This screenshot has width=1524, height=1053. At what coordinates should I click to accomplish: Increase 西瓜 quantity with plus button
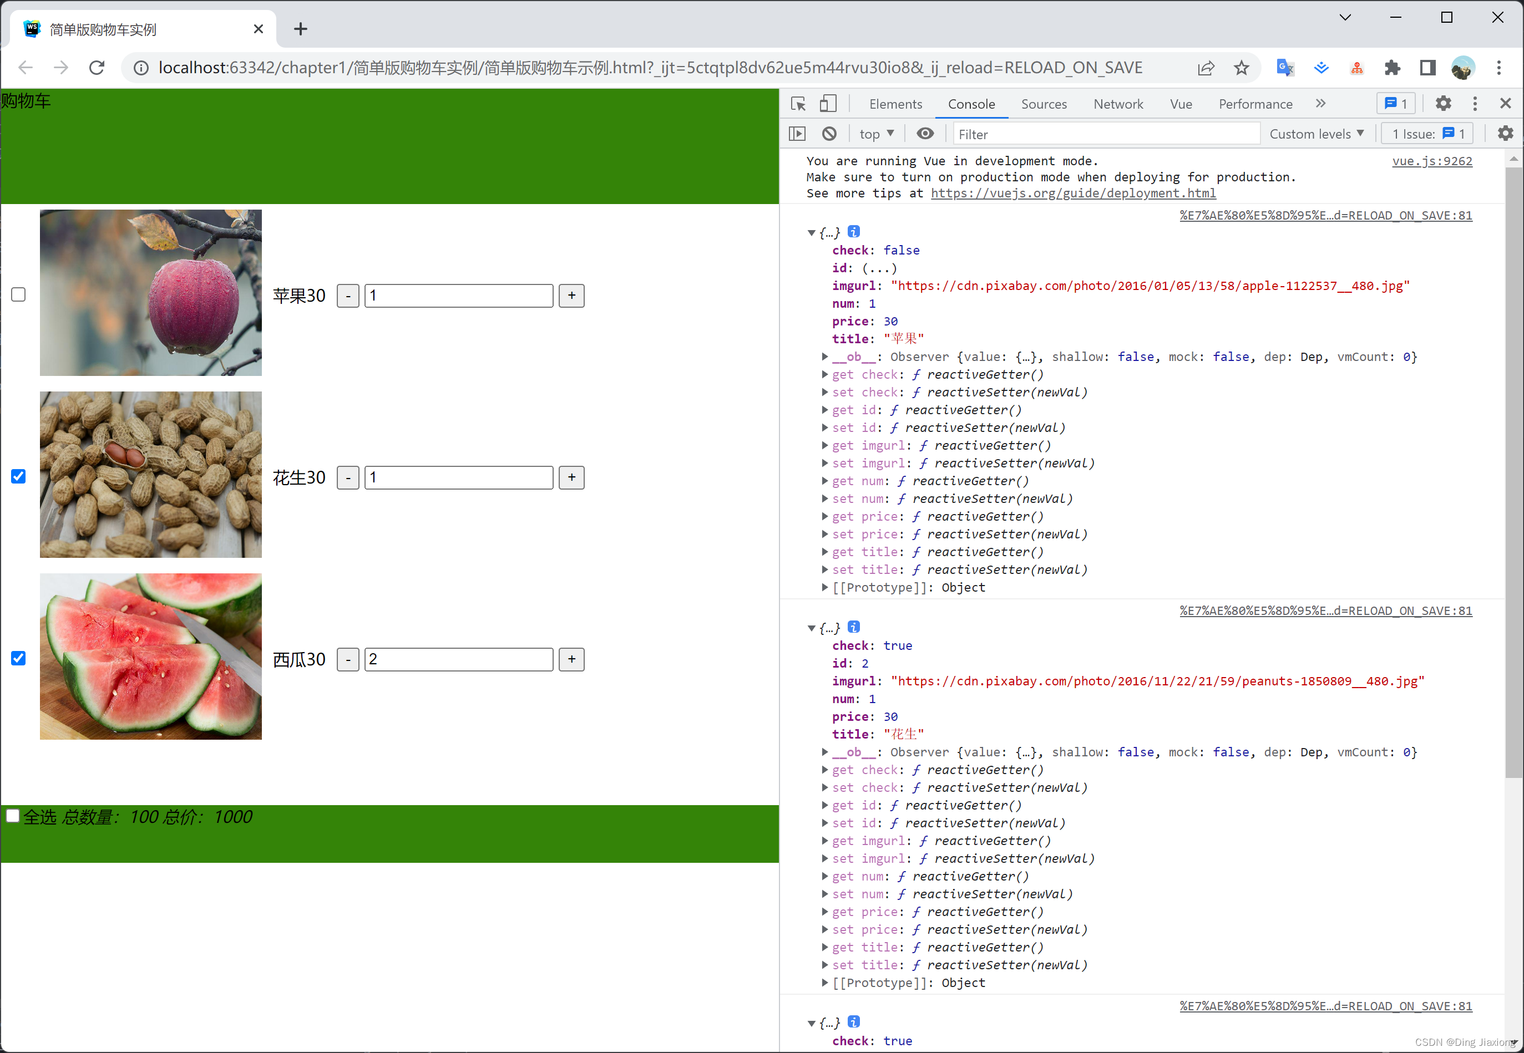point(571,659)
